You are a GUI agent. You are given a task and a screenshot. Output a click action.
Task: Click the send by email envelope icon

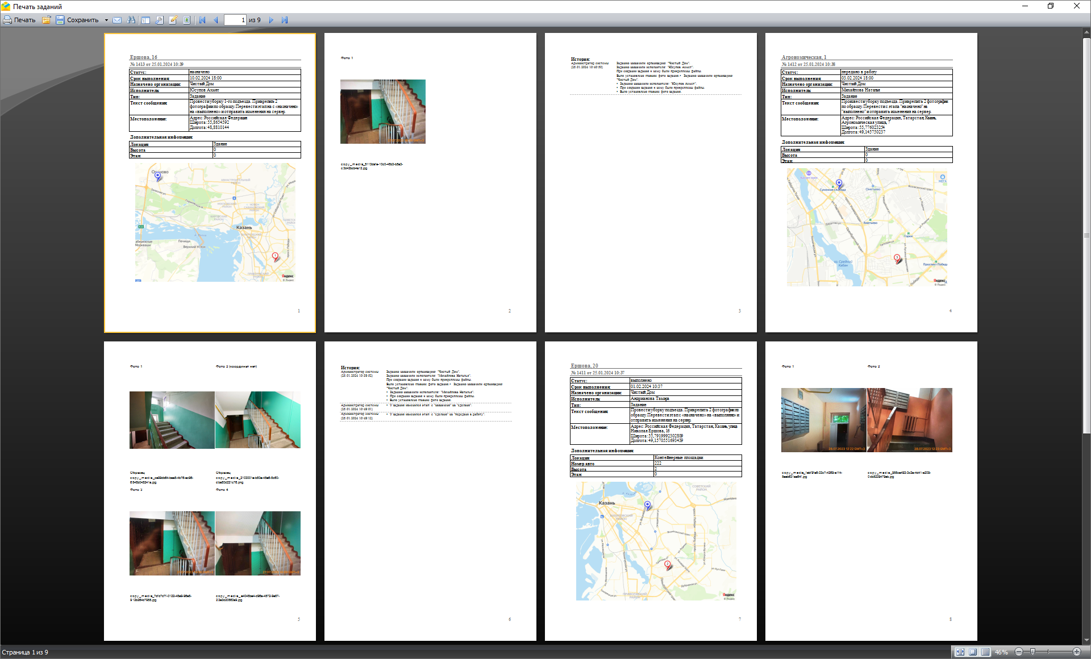(x=117, y=20)
